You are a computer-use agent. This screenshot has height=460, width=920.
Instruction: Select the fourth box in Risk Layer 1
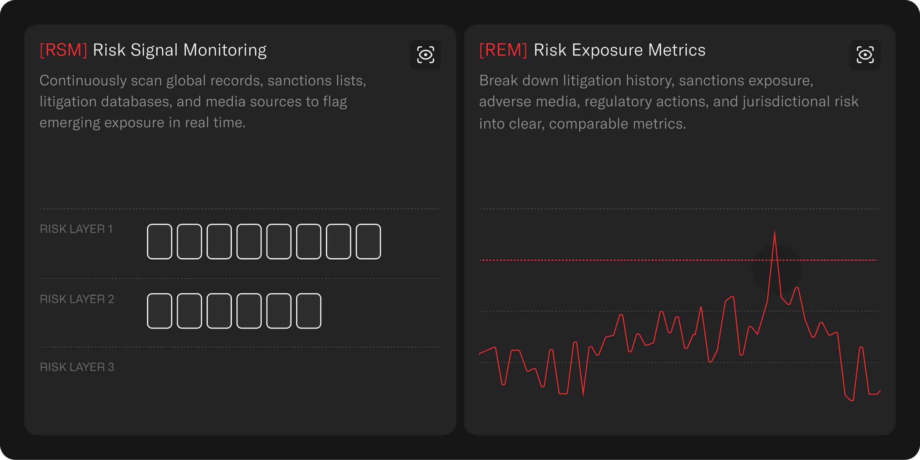[x=249, y=242]
